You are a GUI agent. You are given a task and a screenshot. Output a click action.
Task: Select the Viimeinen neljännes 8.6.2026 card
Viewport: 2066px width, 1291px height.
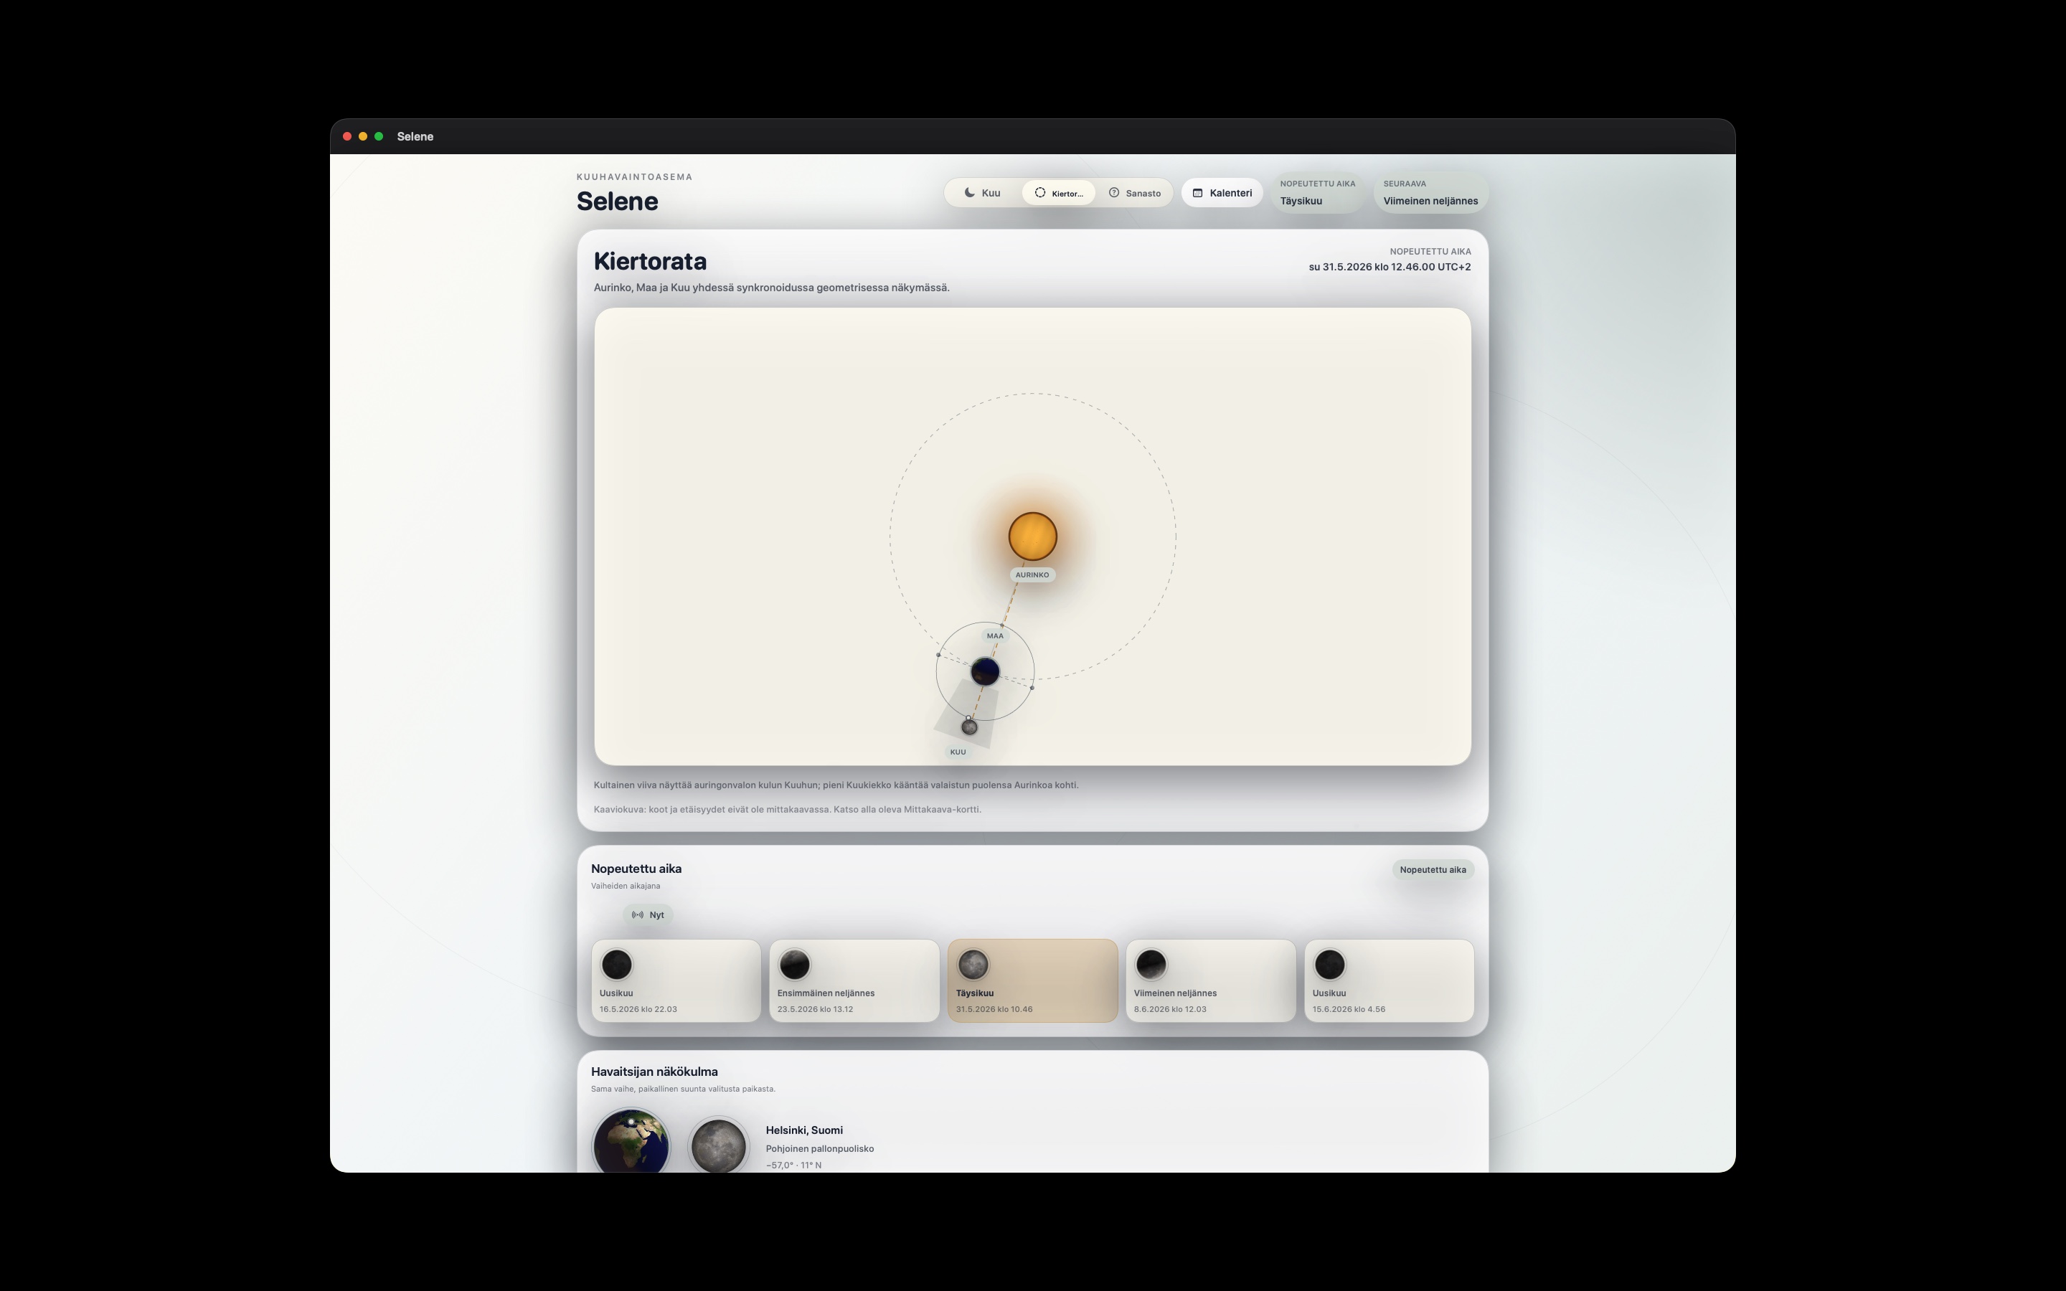pos(1211,981)
